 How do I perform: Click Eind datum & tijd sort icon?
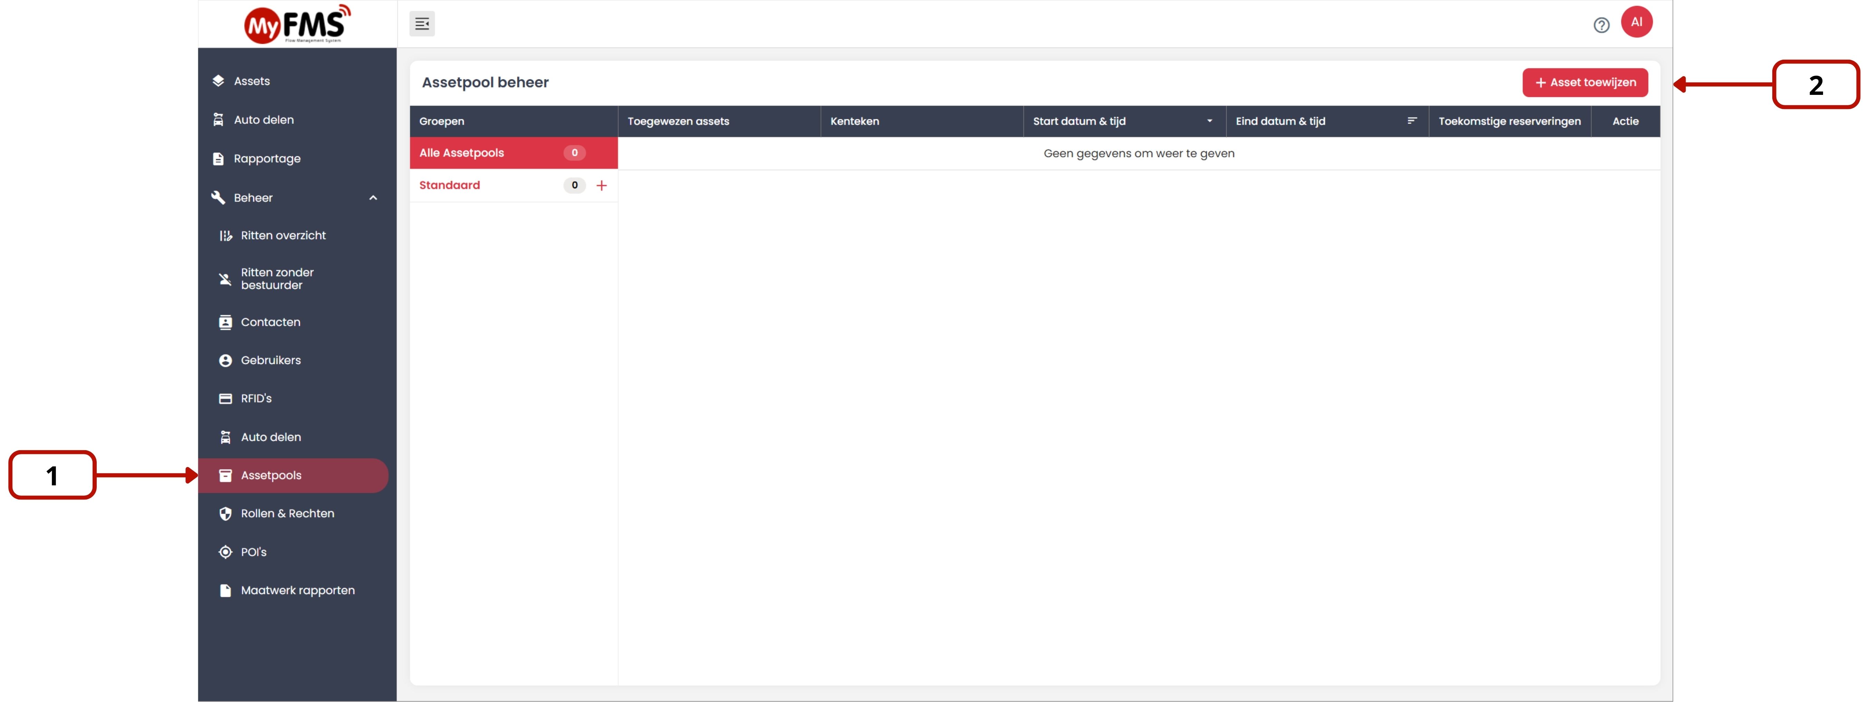coord(1411,121)
